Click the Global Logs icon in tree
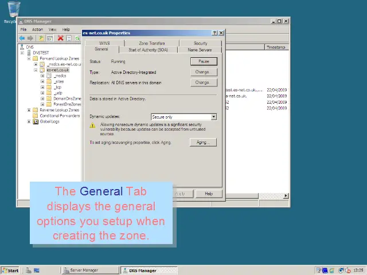 tap(36, 121)
